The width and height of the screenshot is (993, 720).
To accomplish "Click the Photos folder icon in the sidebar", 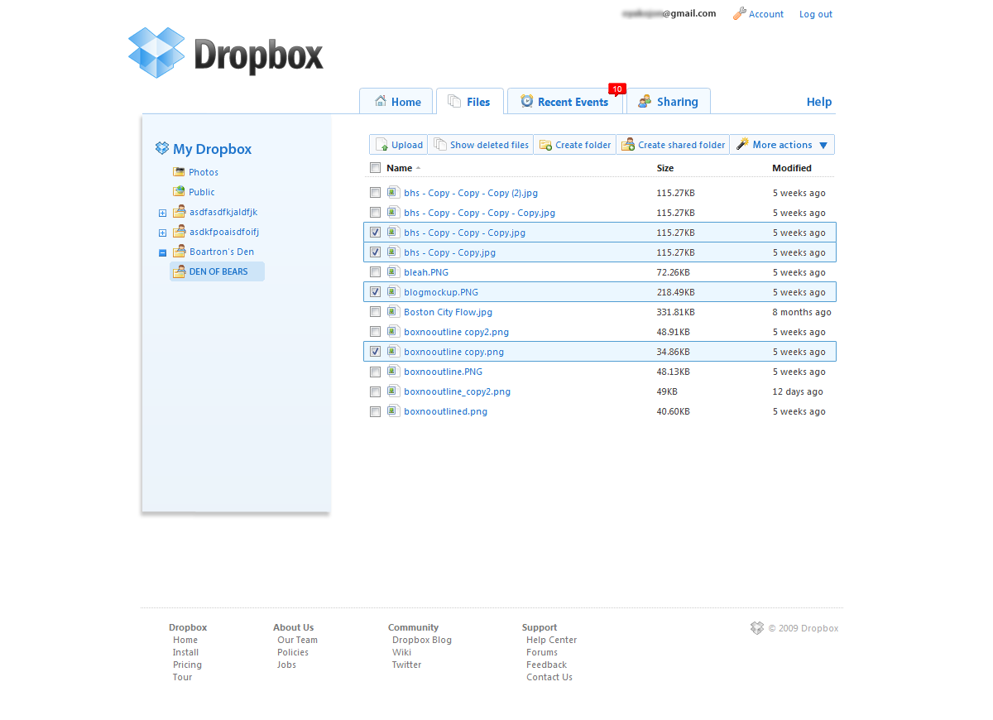I will 179,172.
